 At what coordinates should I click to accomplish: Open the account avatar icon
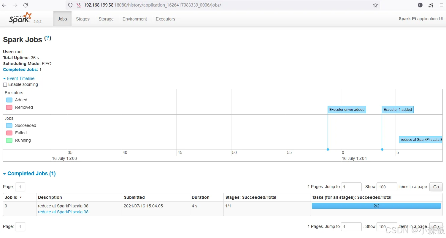(x=420, y=5)
